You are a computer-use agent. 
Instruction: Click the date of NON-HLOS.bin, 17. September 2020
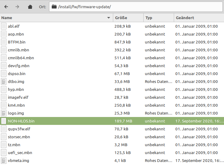[200, 121]
